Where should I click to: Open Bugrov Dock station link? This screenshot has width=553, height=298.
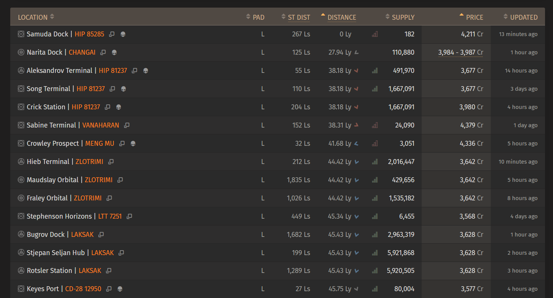coord(46,235)
